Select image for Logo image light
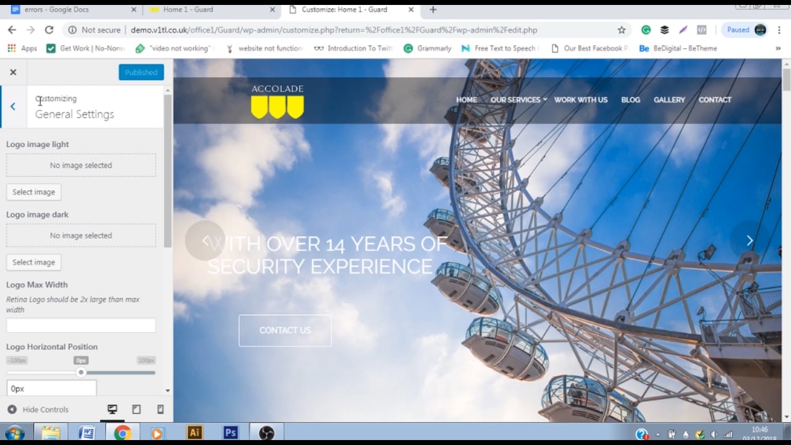Screen dimensions: 791x445 pos(33,192)
